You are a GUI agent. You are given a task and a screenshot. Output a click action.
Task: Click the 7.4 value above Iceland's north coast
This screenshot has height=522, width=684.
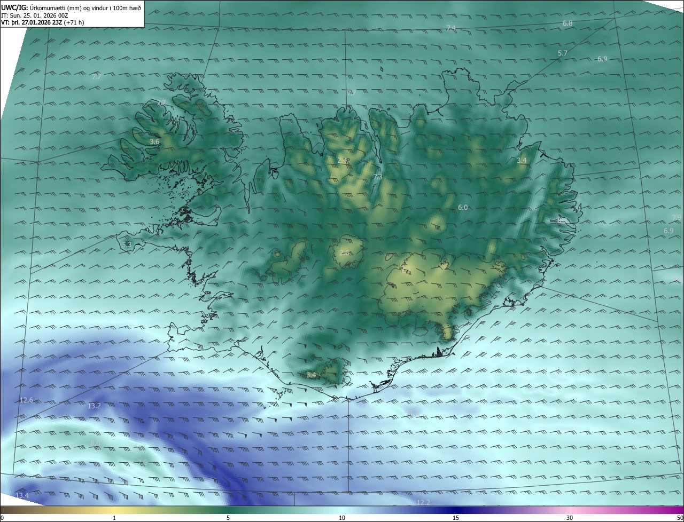(x=451, y=28)
